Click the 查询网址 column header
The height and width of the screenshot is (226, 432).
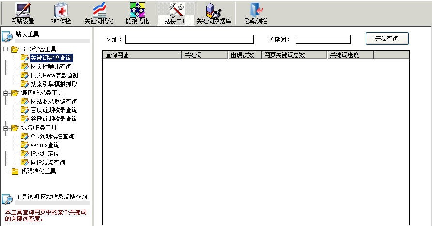tap(141, 55)
